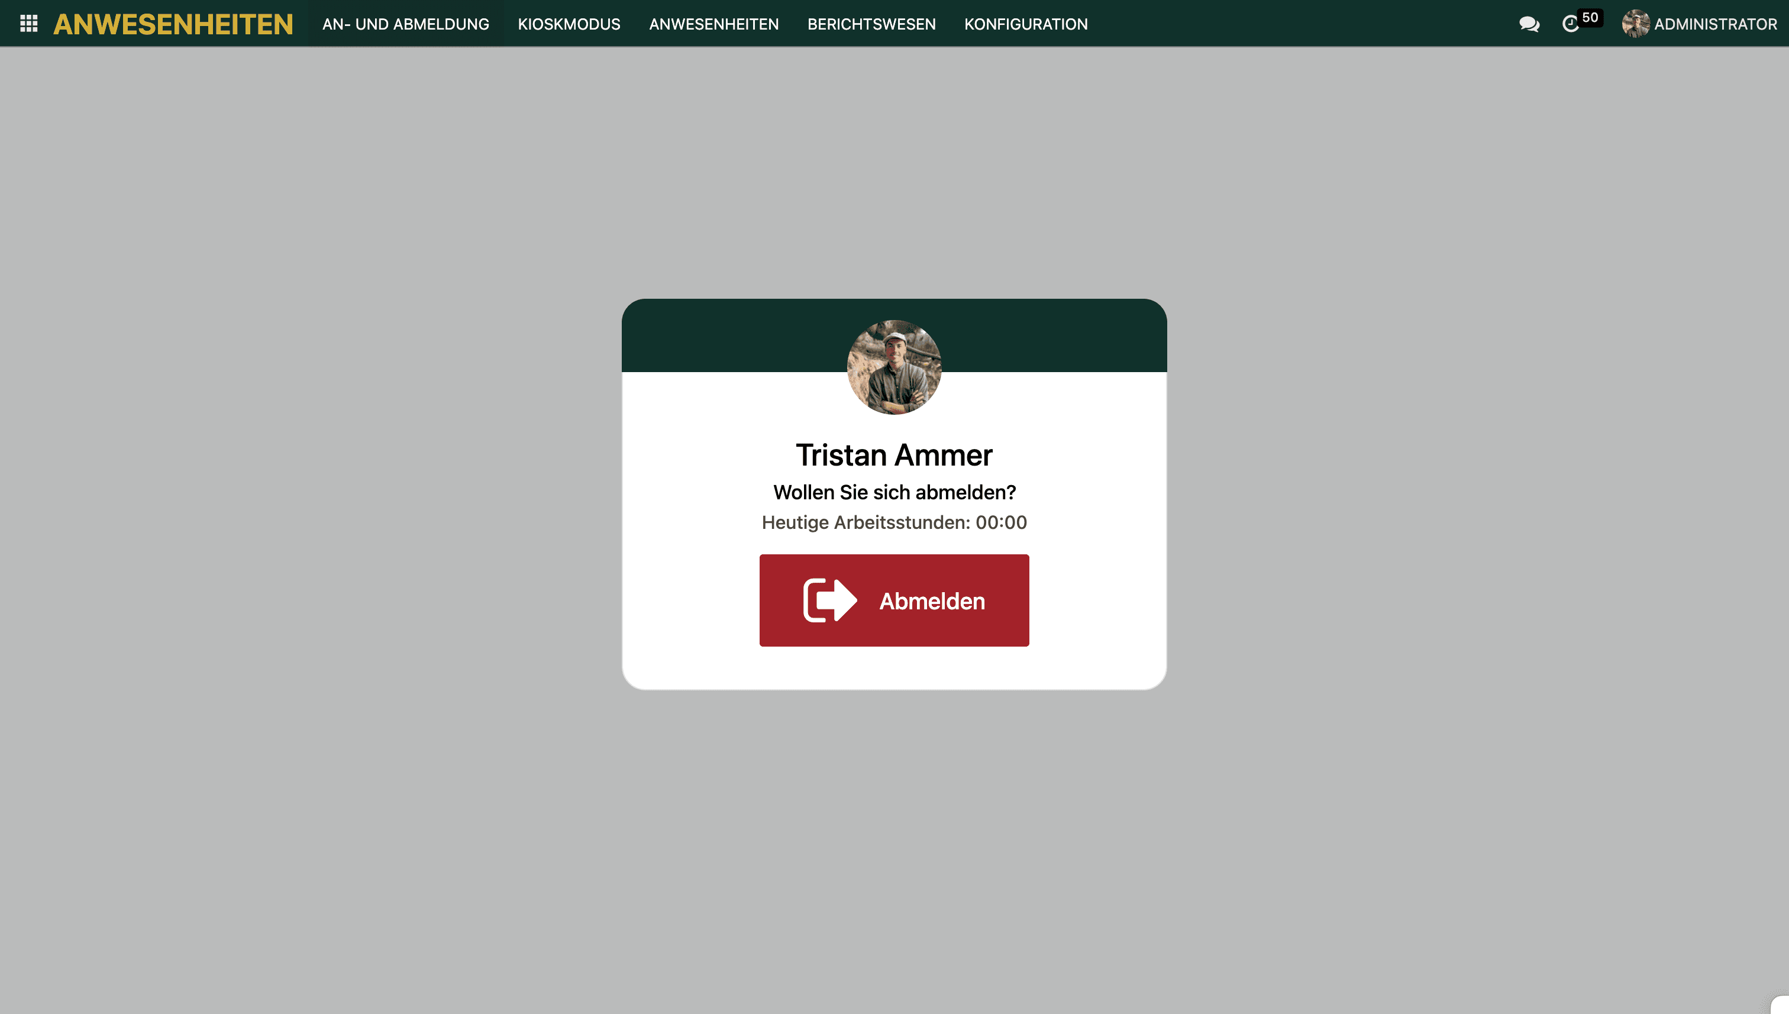Open the Anwesenheiten menu item

click(x=713, y=24)
